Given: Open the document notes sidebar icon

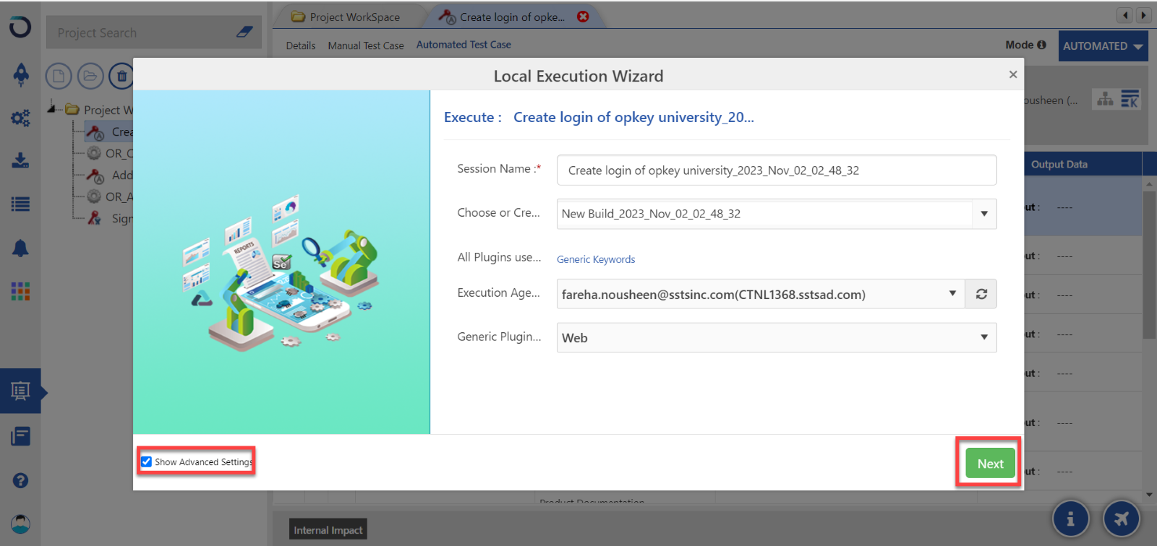Looking at the screenshot, I should click(x=20, y=436).
